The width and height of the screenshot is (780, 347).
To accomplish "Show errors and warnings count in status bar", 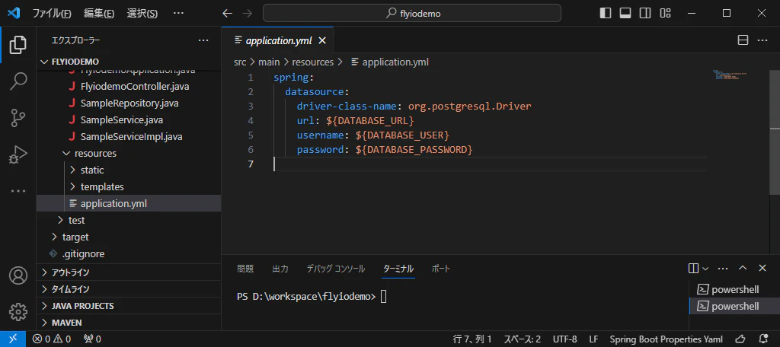I will tap(52, 339).
